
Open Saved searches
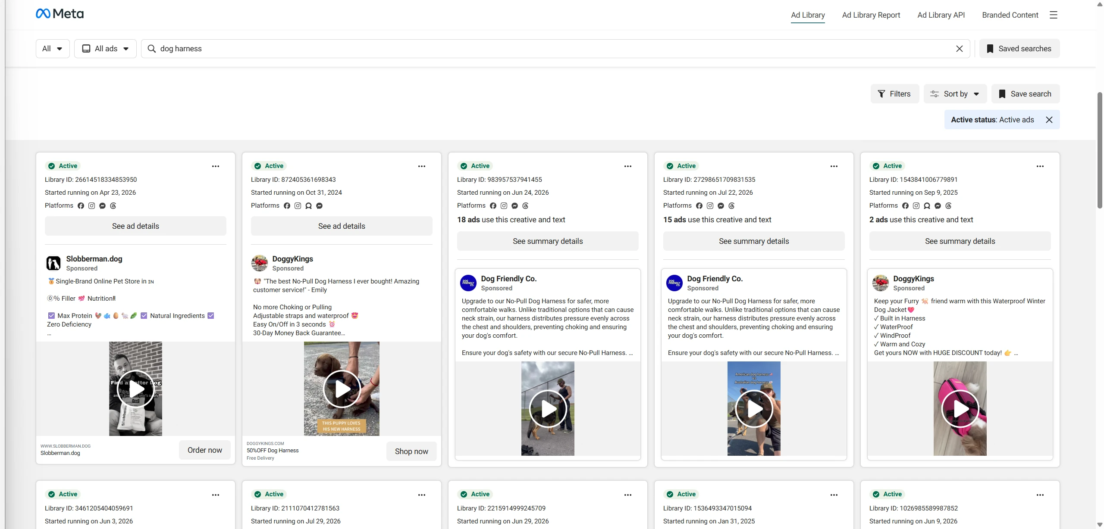click(1019, 49)
